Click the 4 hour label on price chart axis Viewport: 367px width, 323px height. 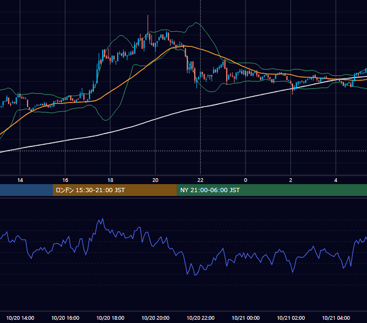pos(336,180)
